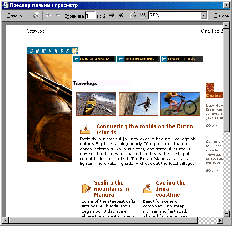Open the Справка help button
Image resolution: width=232 pixels, height=226 pixels.
pyautogui.click(x=222, y=15)
